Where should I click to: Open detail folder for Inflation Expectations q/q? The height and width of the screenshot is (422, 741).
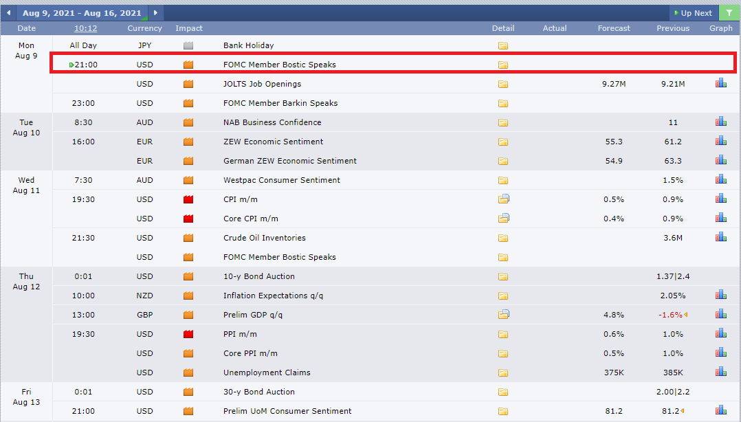point(503,296)
